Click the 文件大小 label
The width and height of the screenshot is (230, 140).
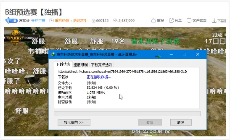(65, 83)
